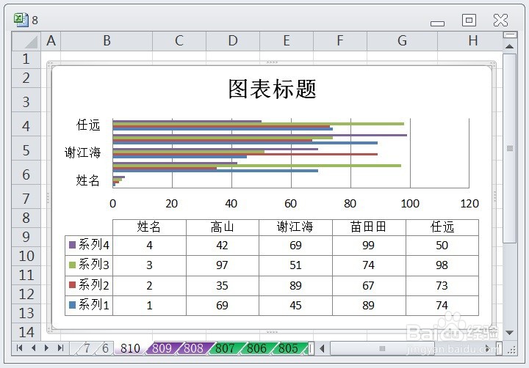The image size is (529, 368).
Task: Click value 98 in 系列3 row
Action: tap(442, 265)
